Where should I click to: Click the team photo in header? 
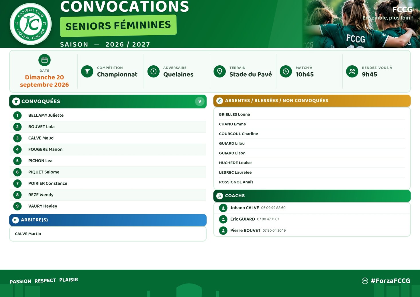click(x=361, y=24)
